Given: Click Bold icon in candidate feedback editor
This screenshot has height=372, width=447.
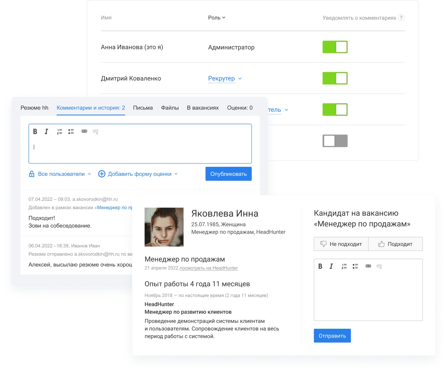Looking at the screenshot, I should (x=320, y=266).
